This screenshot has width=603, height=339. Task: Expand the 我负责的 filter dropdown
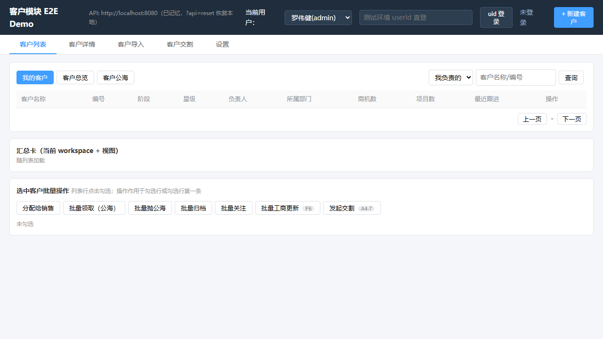[x=451, y=78]
